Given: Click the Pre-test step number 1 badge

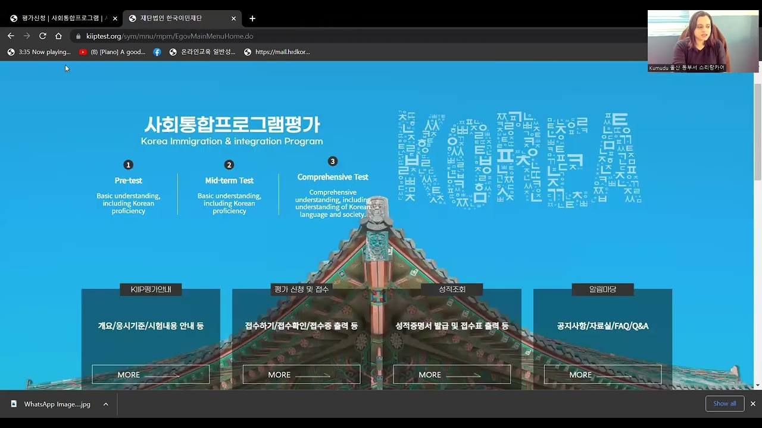Looking at the screenshot, I should tap(128, 165).
